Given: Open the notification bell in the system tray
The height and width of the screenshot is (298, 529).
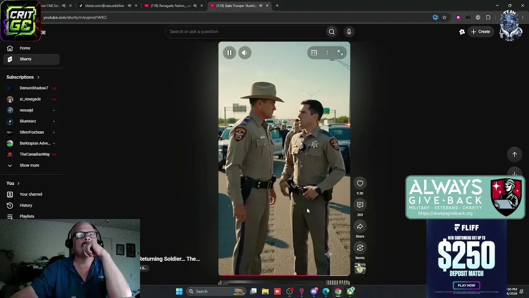Looking at the screenshot, I should point(522,291).
